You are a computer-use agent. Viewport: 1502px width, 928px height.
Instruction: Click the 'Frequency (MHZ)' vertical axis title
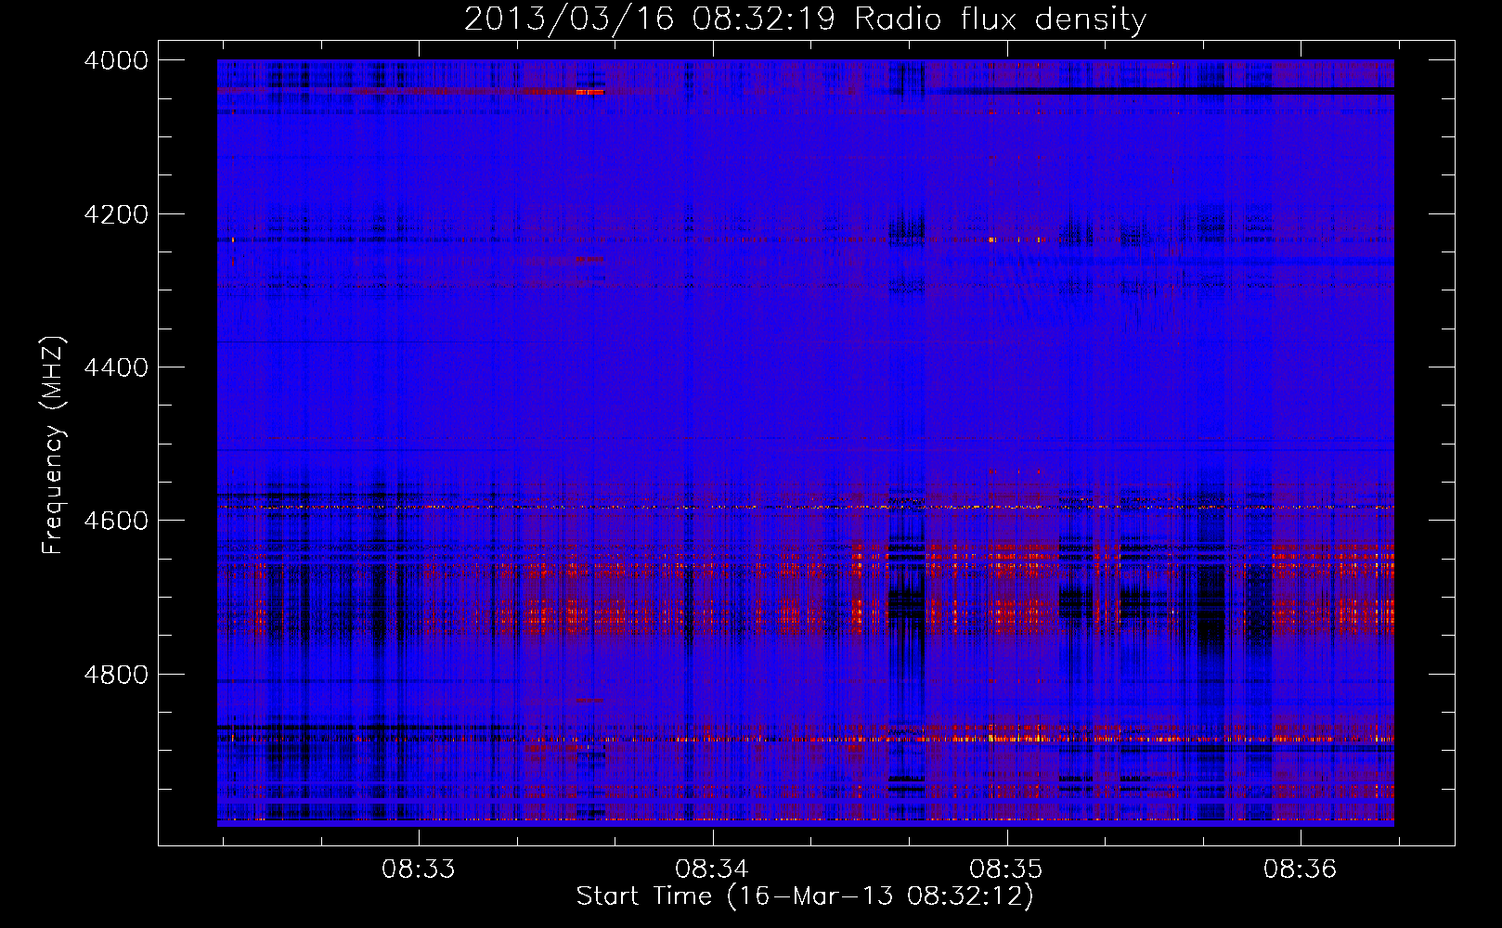[53, 445]
